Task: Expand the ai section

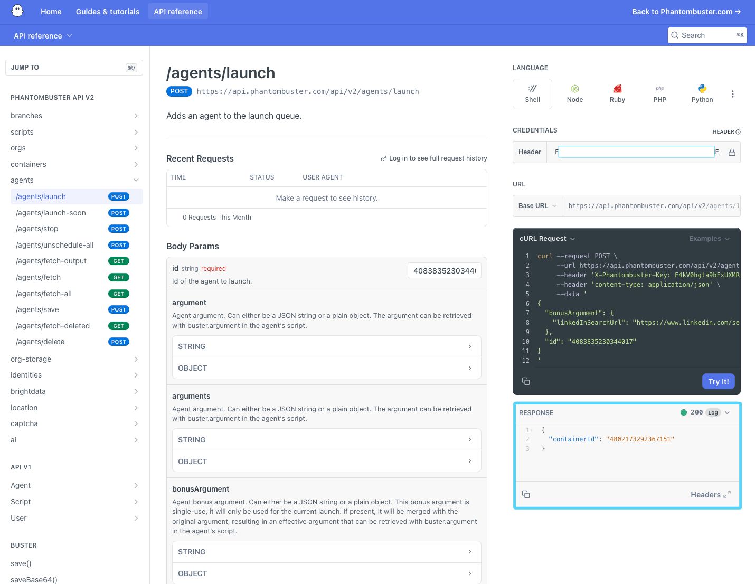Action: pos(136,440)
